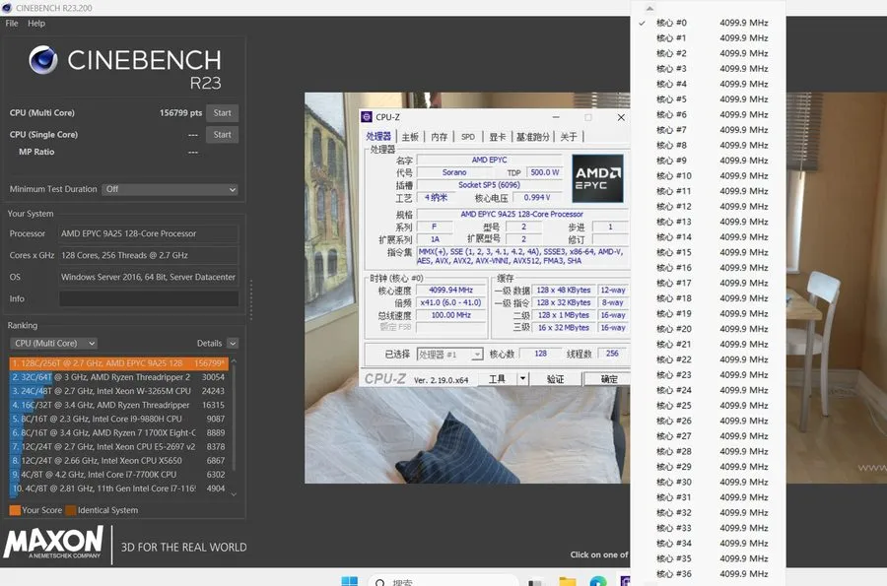Image resolution: width=887 pixels, height=586 pixels.
Task: Select 核心 #10 in the core list
Action: click(x=709, y=175)
